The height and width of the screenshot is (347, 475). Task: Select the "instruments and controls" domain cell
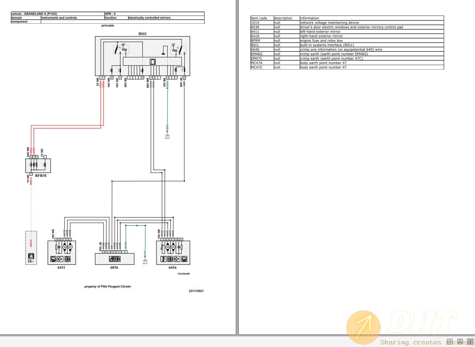click(72, 18)
